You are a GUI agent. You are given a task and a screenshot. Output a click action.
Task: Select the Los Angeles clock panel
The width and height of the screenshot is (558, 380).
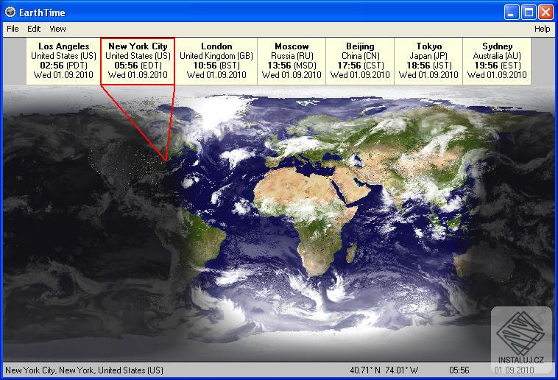click(63, 61)
